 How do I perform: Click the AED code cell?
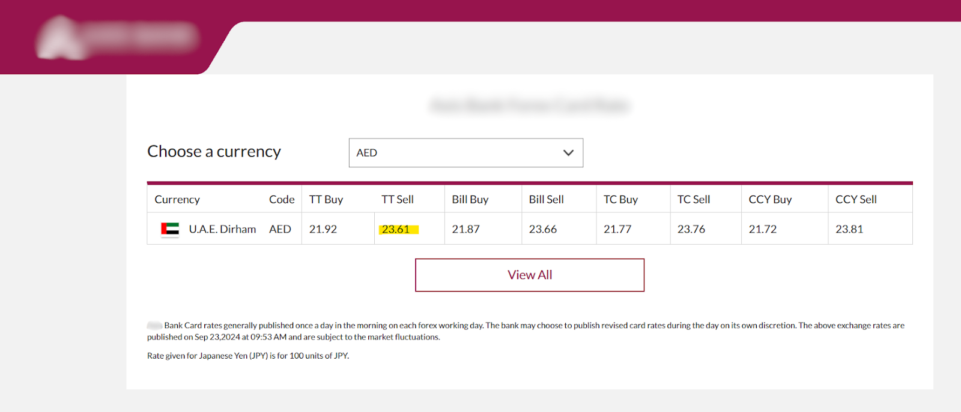(x=280, y=229)
